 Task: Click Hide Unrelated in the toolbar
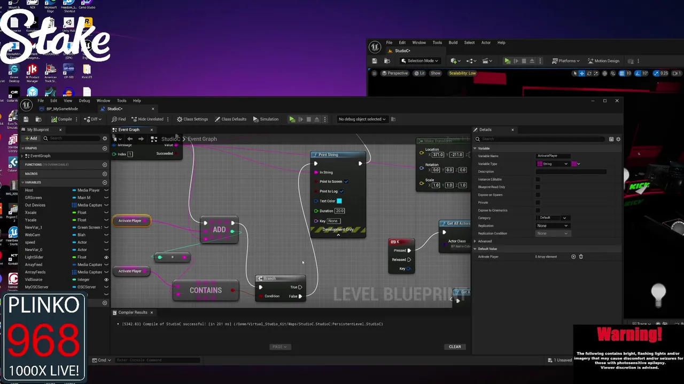tap(147, 119)
